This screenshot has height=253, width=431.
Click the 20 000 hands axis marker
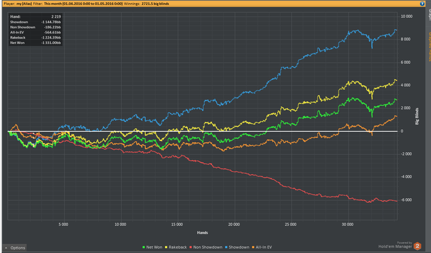tap(234, 225)
